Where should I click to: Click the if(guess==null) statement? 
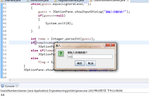click(52, 16)
